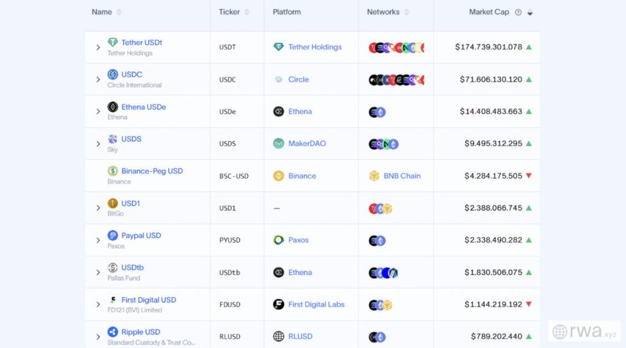Click the Tether USDt coin icon
The width and height of the screenshot is (626, 348).
(112, 43)
